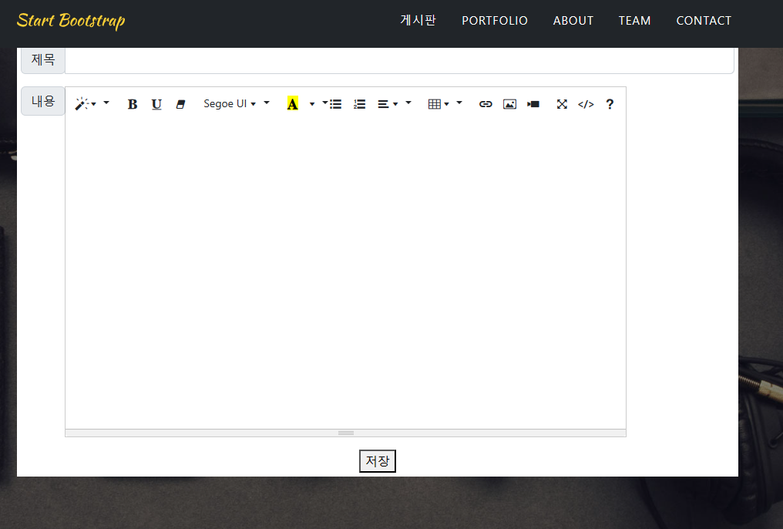Click the Start Bootstrap brand logo
The image size is (783, 529).
(71, 21)
